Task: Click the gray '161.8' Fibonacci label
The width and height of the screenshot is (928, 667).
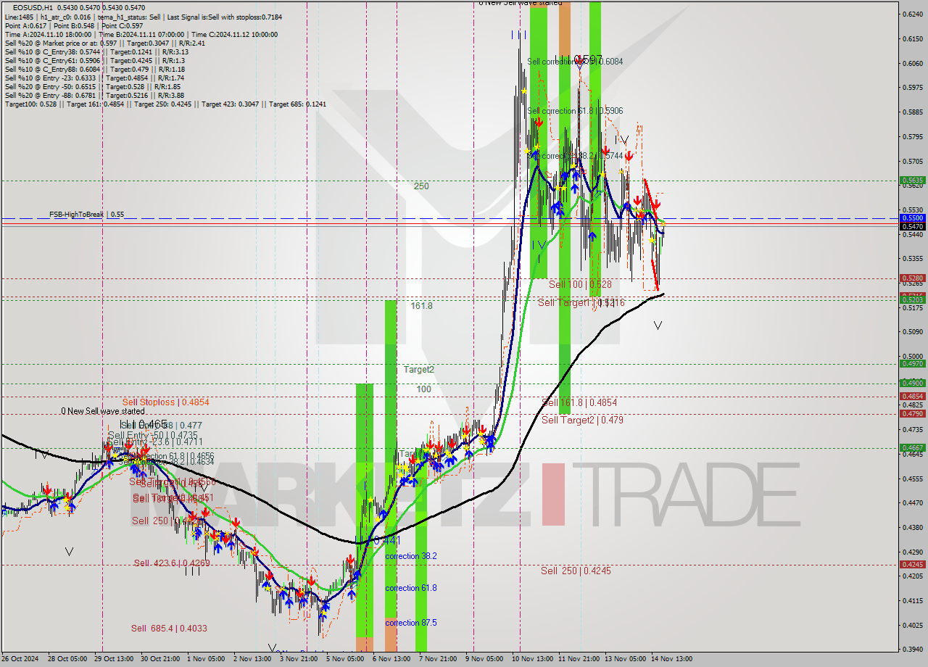Action: pos(421,306)
